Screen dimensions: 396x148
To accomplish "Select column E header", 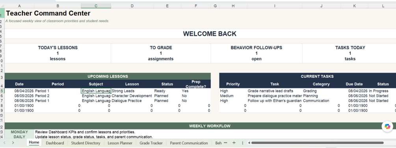I will [x=167, y=6].
